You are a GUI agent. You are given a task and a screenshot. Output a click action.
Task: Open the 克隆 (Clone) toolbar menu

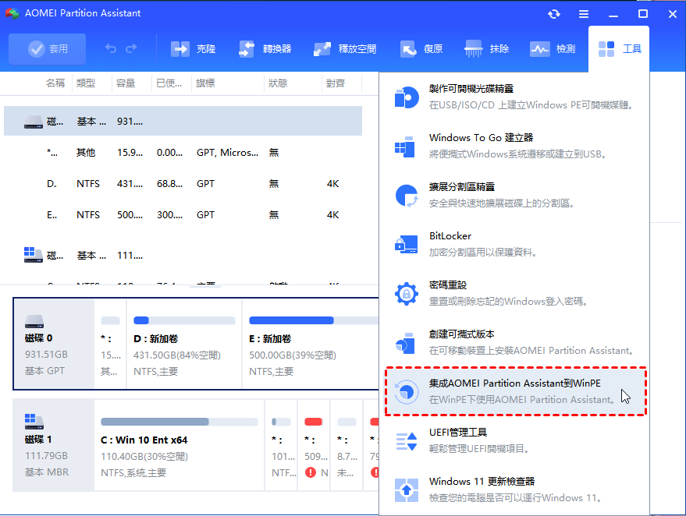coord(193,49)
